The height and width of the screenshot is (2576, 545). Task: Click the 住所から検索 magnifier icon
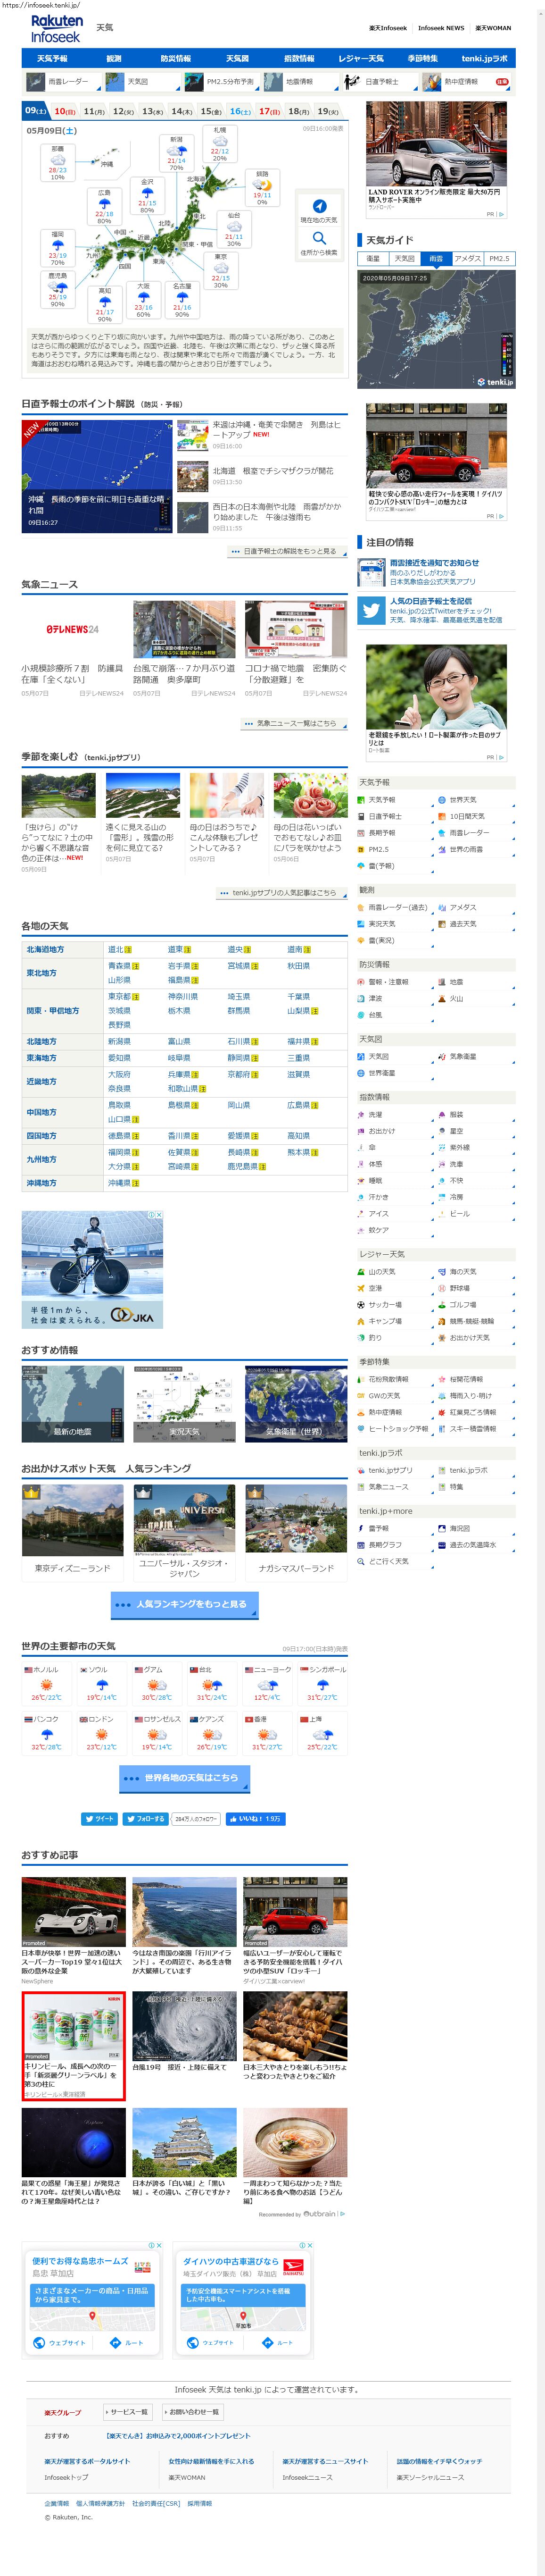pos(319,238)
